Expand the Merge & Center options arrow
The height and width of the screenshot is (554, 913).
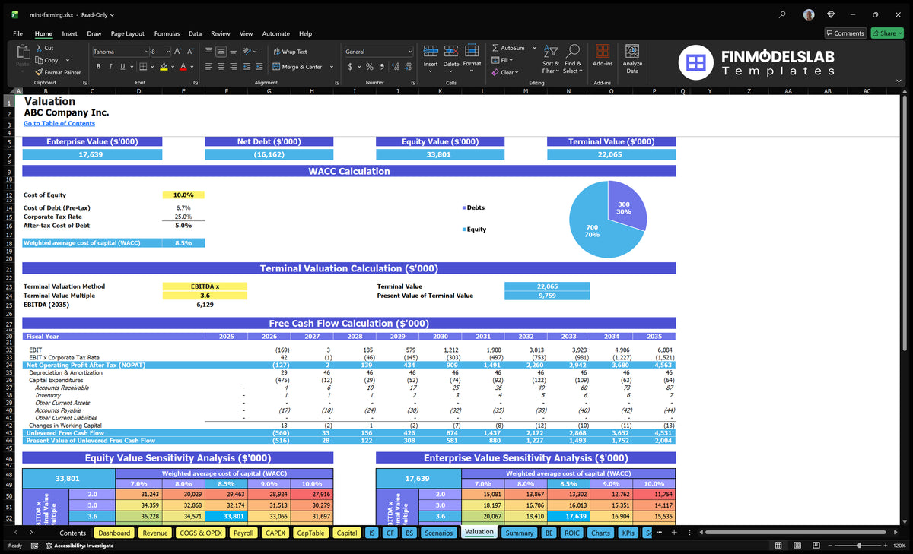click(x=332, y=67)
